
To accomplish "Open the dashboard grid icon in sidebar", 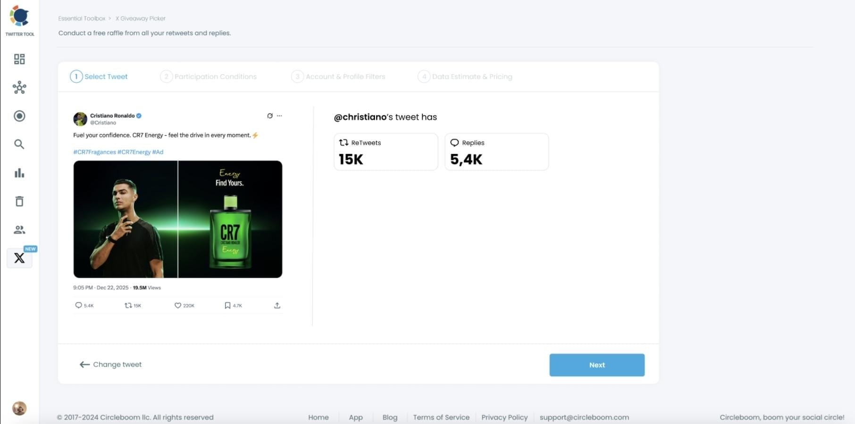I will [19, 59].
